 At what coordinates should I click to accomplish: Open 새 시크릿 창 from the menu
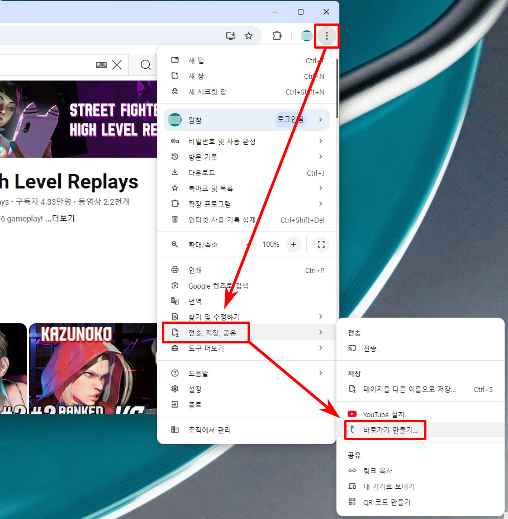coord(247,92)
